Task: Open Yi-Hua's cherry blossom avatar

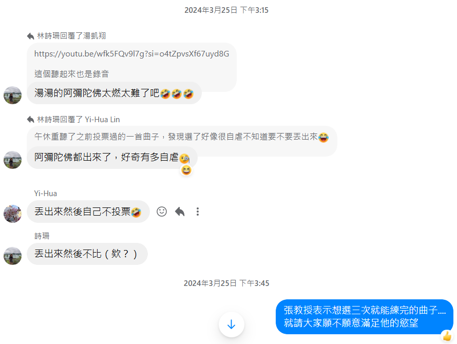Action: coord(12,214)
